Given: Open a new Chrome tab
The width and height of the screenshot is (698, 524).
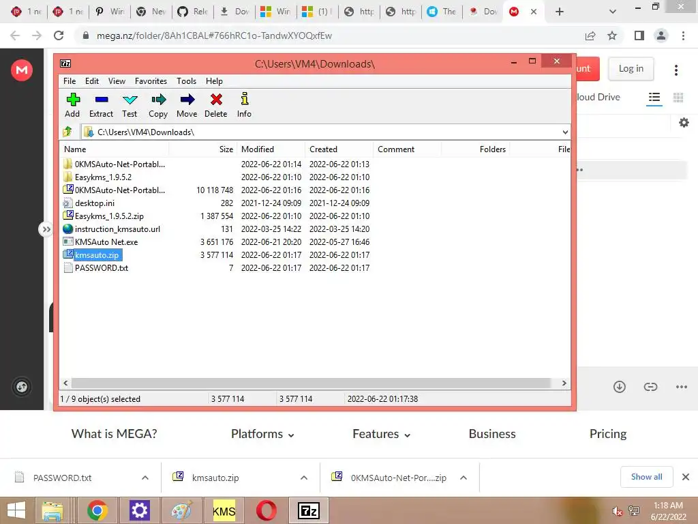Looking at the screenshot, I should pos(560,12).
